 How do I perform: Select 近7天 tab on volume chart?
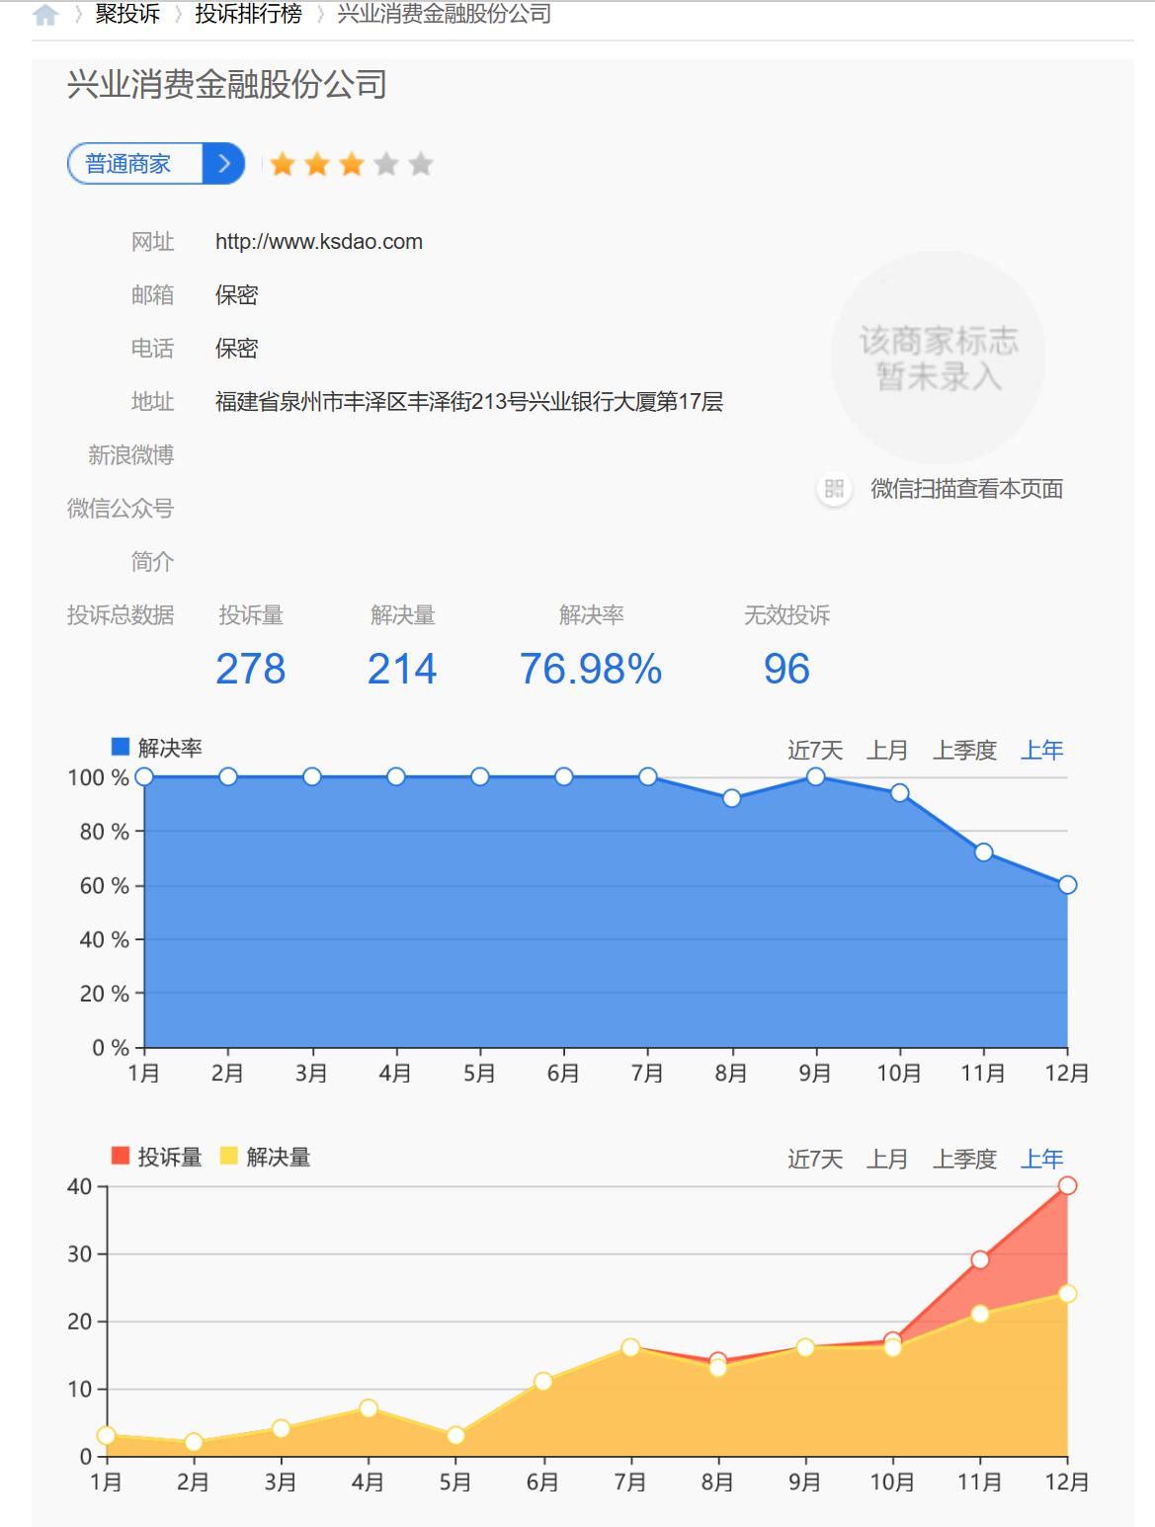[815, 1160]
